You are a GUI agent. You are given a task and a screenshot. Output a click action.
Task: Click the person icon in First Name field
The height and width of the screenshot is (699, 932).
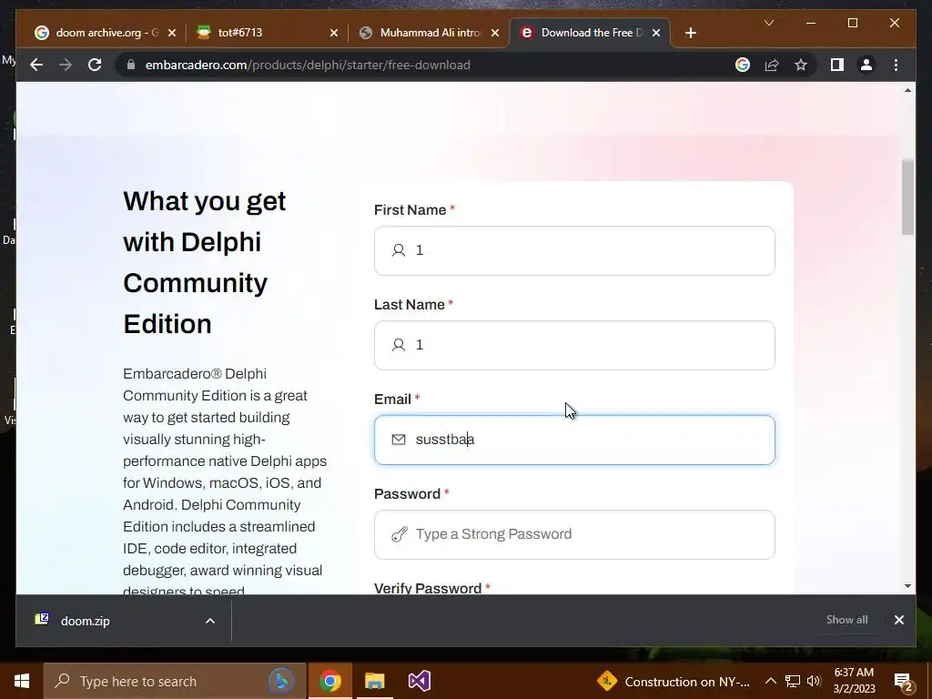(399, 250)
